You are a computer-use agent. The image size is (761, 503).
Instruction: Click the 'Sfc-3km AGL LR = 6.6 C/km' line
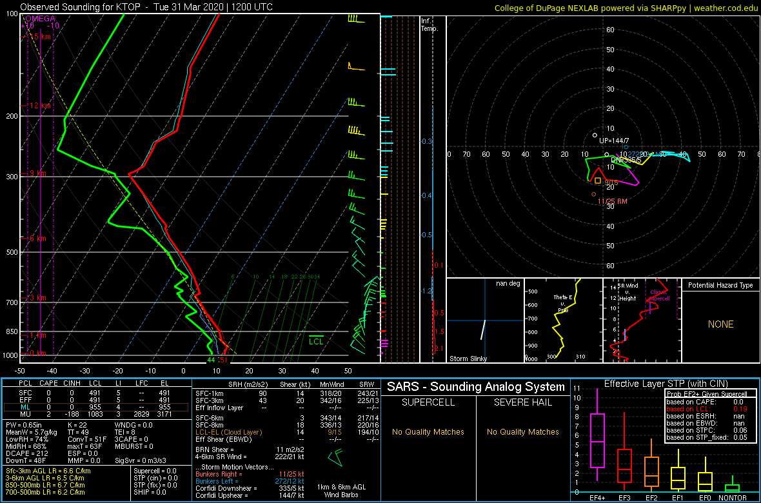(x=48, y=471)
